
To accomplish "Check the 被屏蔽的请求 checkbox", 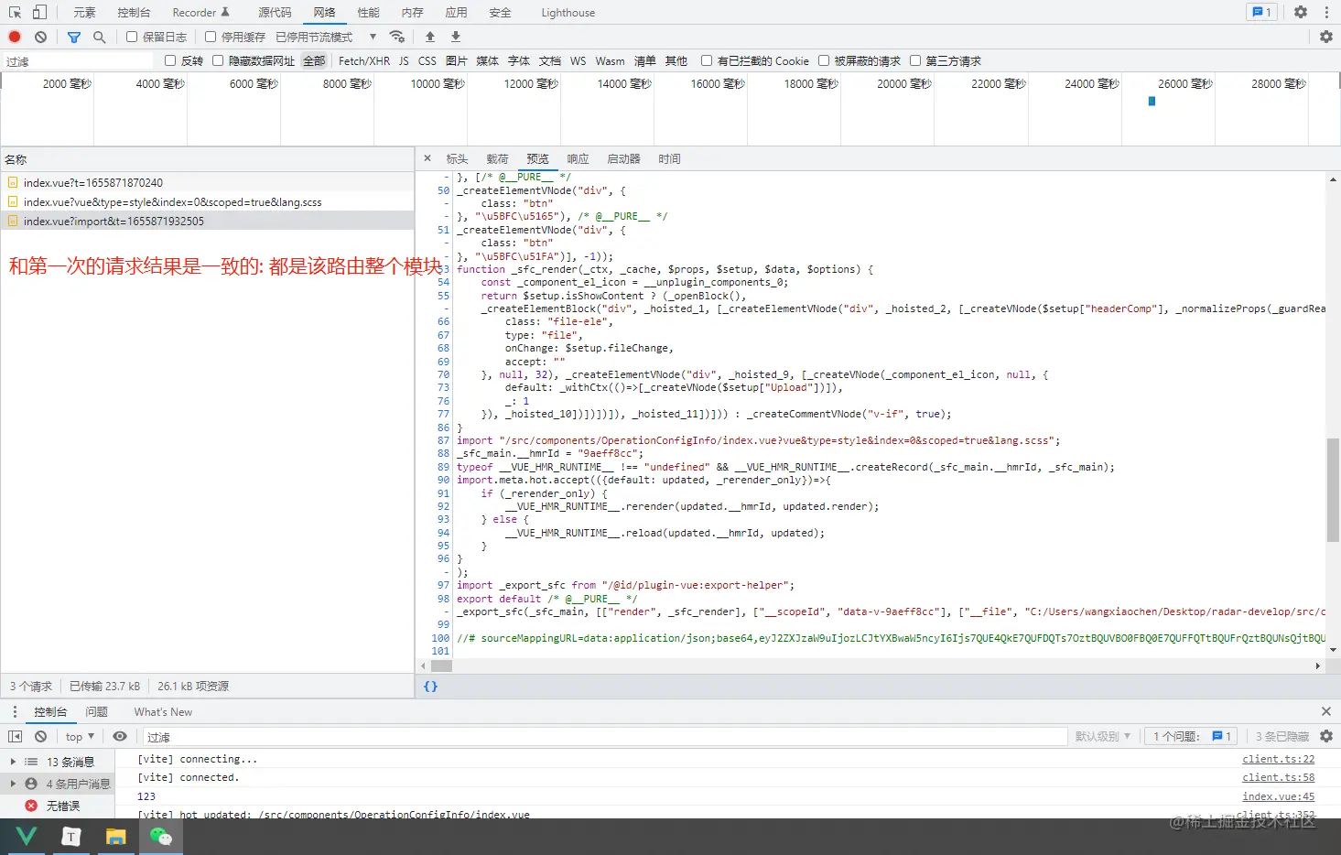I will [824, 60].
